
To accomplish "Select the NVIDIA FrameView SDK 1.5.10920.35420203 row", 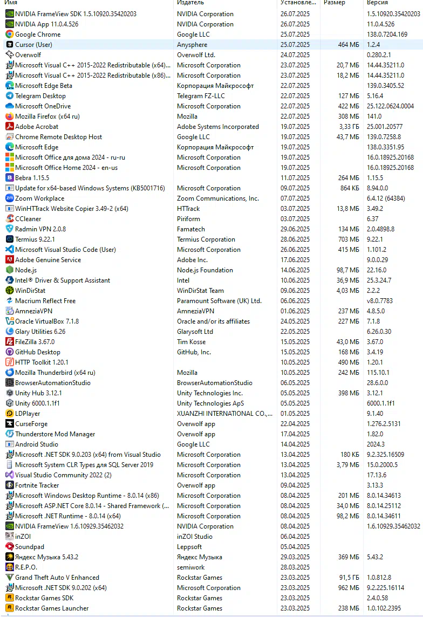I will coord(213,14).
